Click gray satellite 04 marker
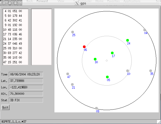This screenshot has height=124, width=161. [x=145, y=30]
